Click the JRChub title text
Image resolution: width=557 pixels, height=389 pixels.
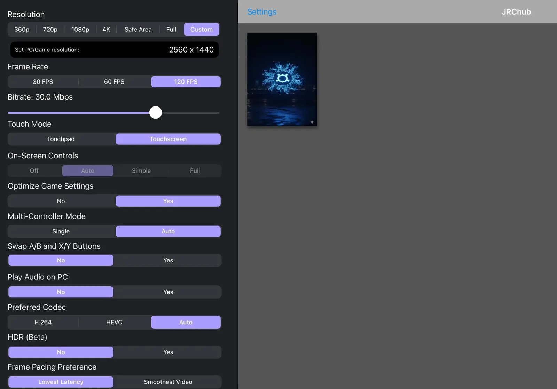516,12
